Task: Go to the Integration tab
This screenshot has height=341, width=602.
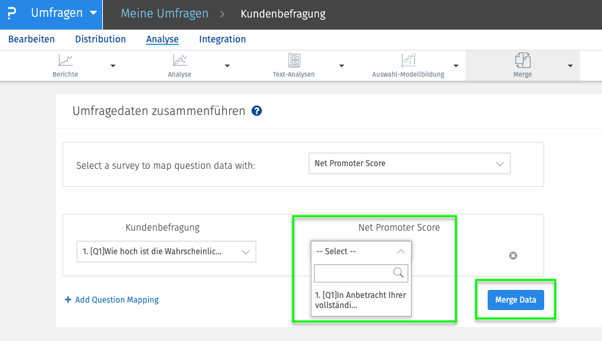Action: click(222, 39)
